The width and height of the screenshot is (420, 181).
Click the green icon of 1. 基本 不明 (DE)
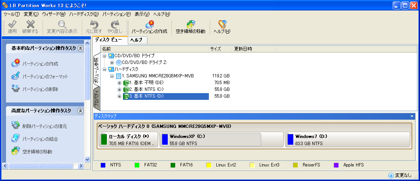pyautogui.click(x=126, y=83)
